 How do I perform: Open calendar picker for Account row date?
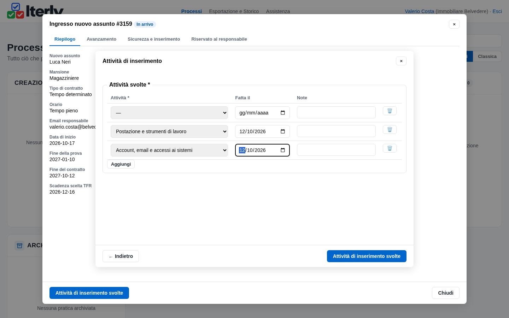click(x=283, y=150)
